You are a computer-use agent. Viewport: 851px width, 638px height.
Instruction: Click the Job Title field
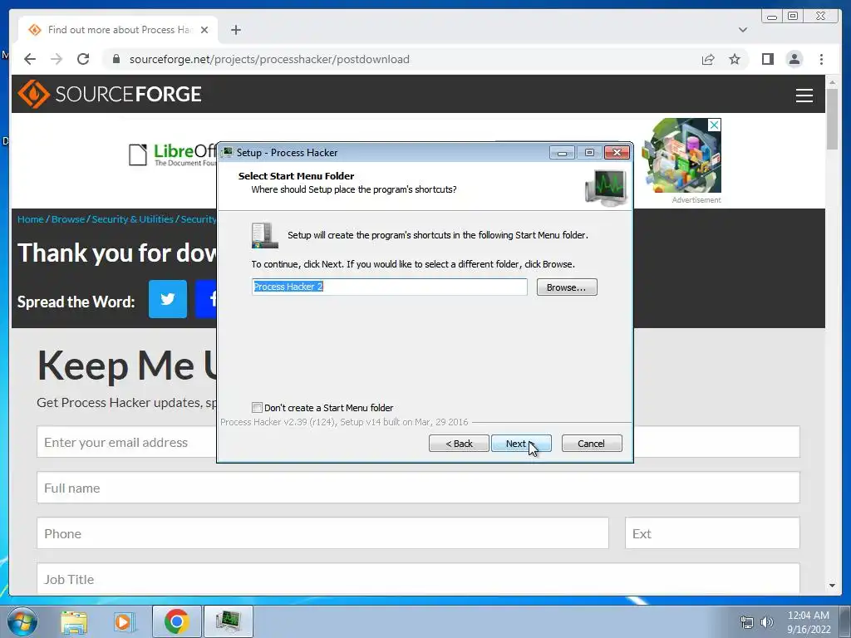click(x=418, y=579)
